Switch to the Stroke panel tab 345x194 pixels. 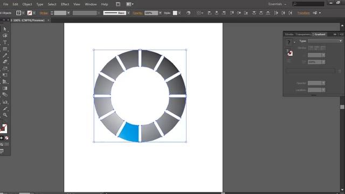click(x=289, y=34)
